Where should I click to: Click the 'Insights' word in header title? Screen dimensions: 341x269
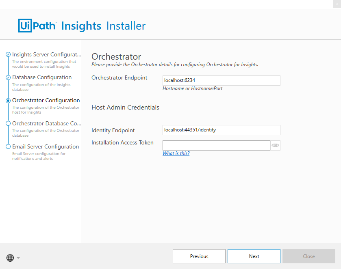[81, 26]
